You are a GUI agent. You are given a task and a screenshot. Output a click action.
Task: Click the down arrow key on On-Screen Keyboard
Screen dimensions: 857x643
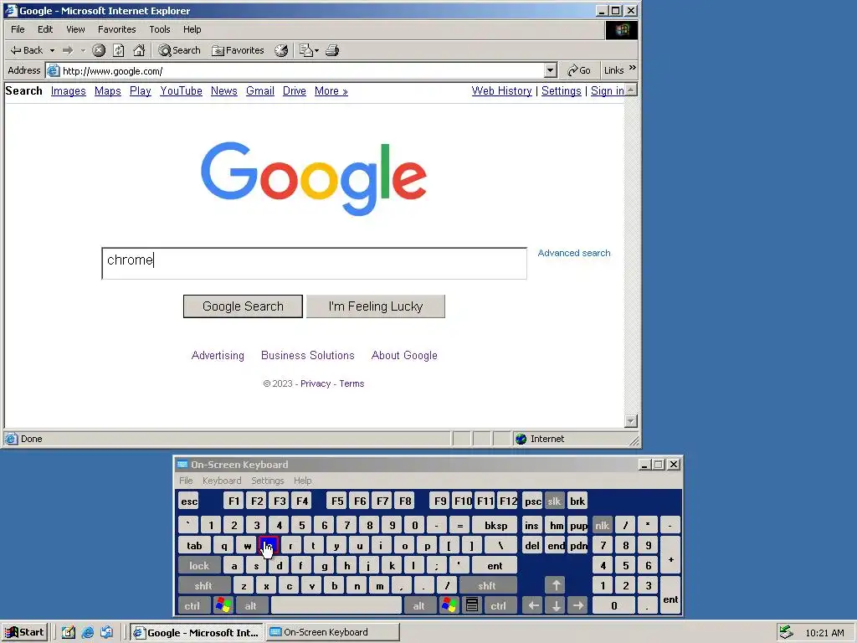pyautogui.click(x=556, y=605)
